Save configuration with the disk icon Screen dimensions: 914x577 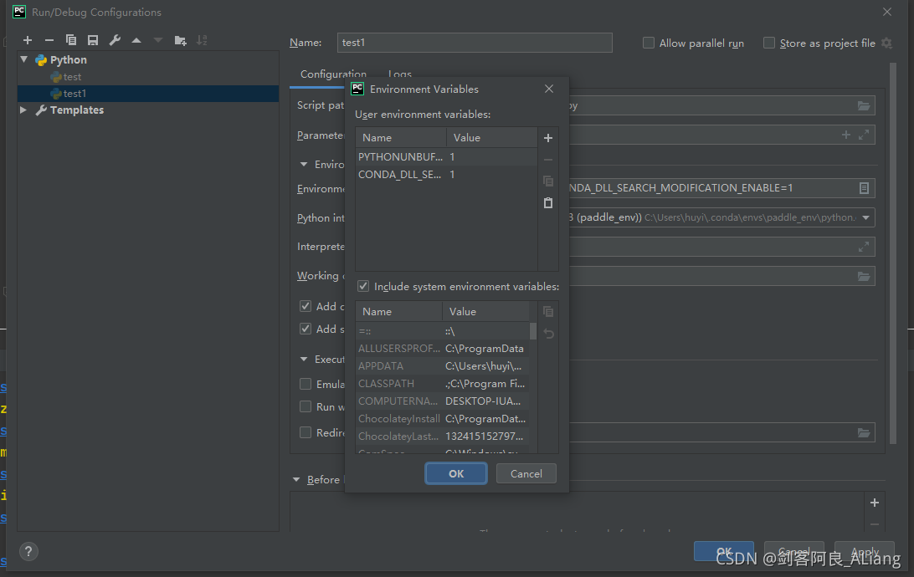coord(93,40)
